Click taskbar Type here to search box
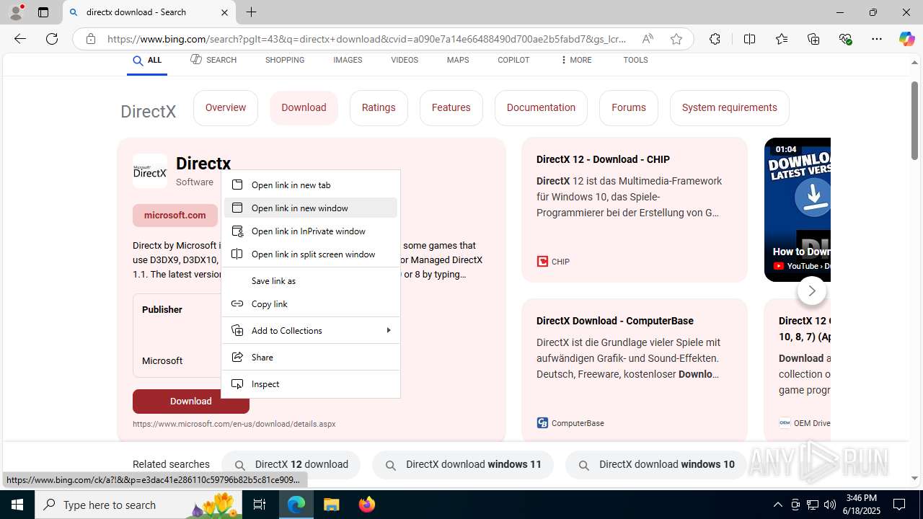Image resolution: width=923 pixels, height=519 pixels. [137, 505]
